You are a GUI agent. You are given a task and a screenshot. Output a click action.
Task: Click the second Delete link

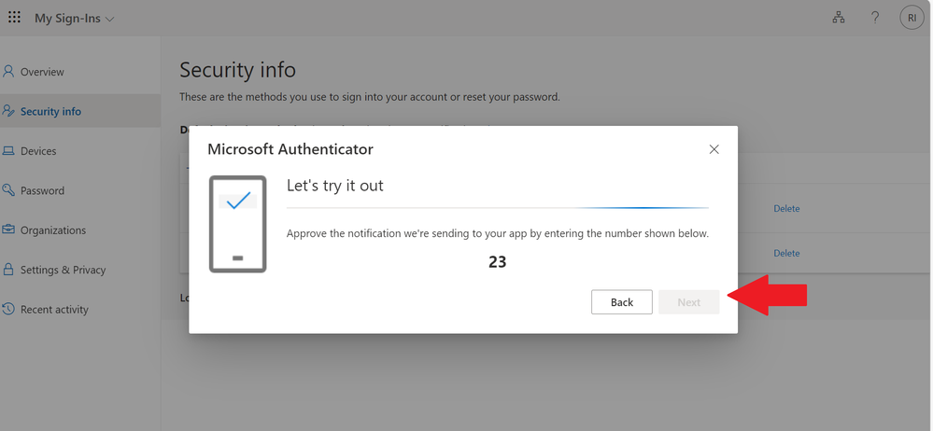[786, 254]
